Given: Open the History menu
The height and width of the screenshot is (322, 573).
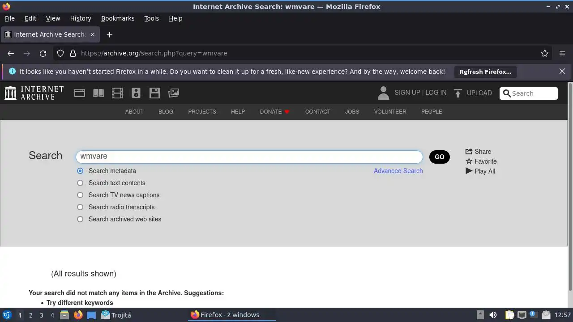Looking at the screenshot, I should (x=81, y=18).
